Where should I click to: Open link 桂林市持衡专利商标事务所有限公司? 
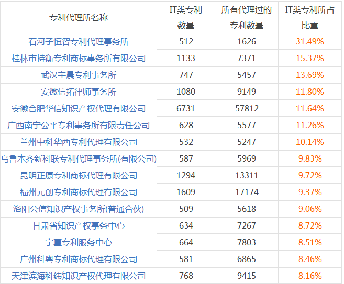(x=79, y=58)
